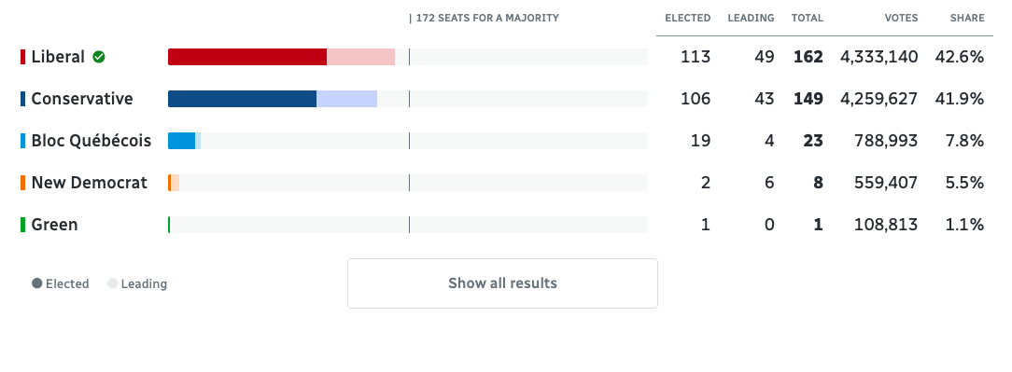Click the LEADING column header
Image resolution: width=1012 pixels, height=372 pixels.
[x=752, y=18]
